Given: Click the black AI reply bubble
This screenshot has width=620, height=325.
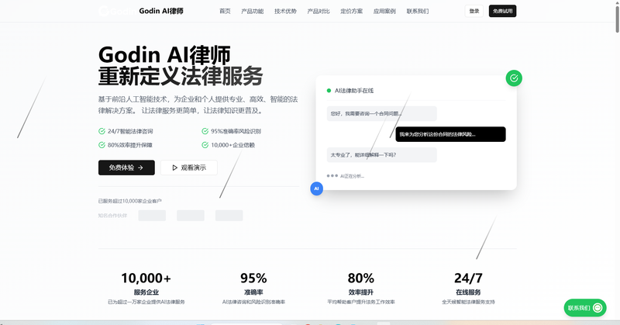Looking at the screenshot, I should click(450, 134).
